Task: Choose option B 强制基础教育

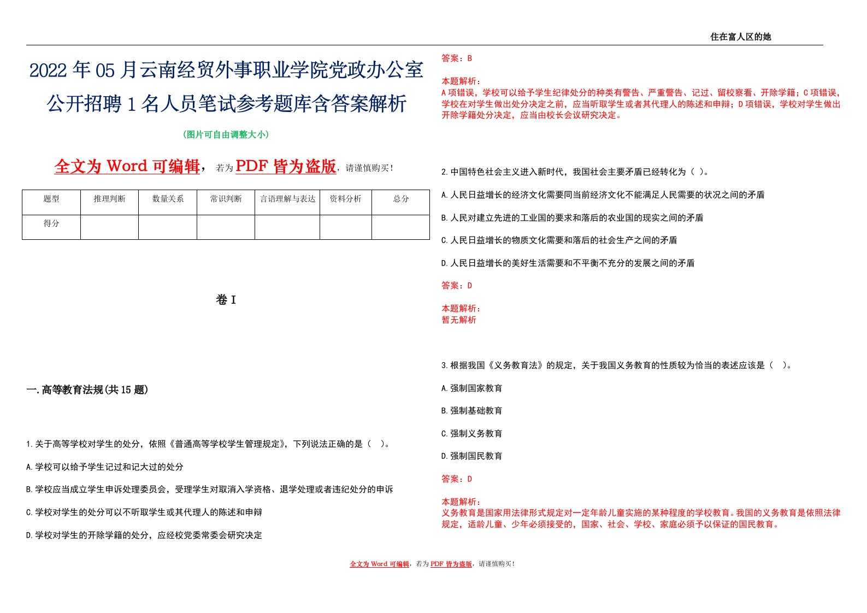Action: click(x=472, y=411)
